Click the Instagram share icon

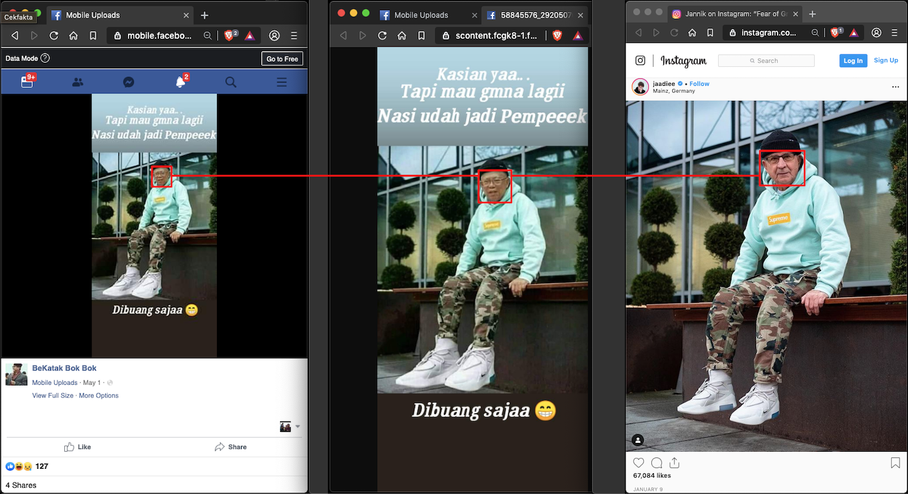tap(674, 462)
